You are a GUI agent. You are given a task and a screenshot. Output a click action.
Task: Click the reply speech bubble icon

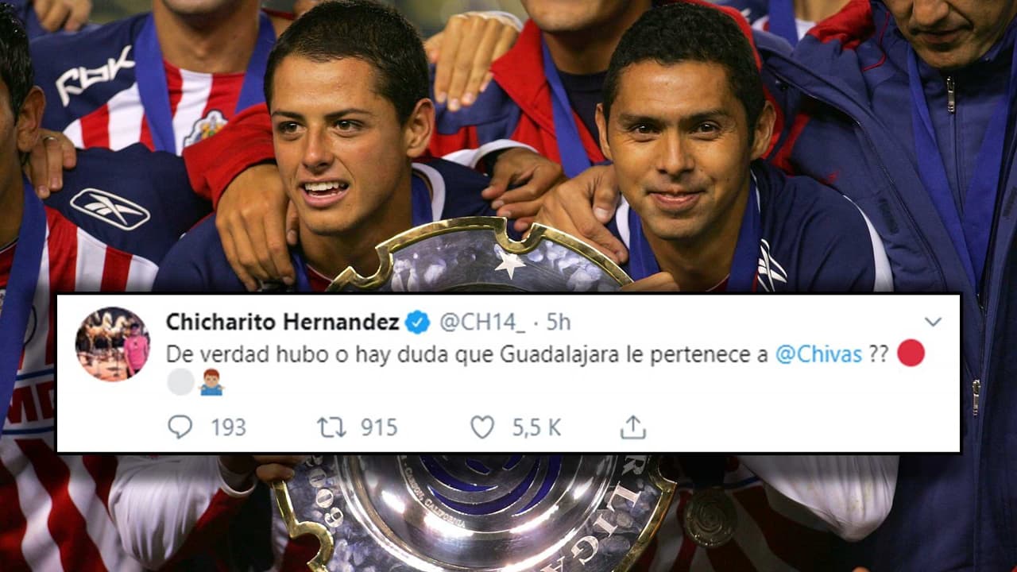[x=180, y=427]
